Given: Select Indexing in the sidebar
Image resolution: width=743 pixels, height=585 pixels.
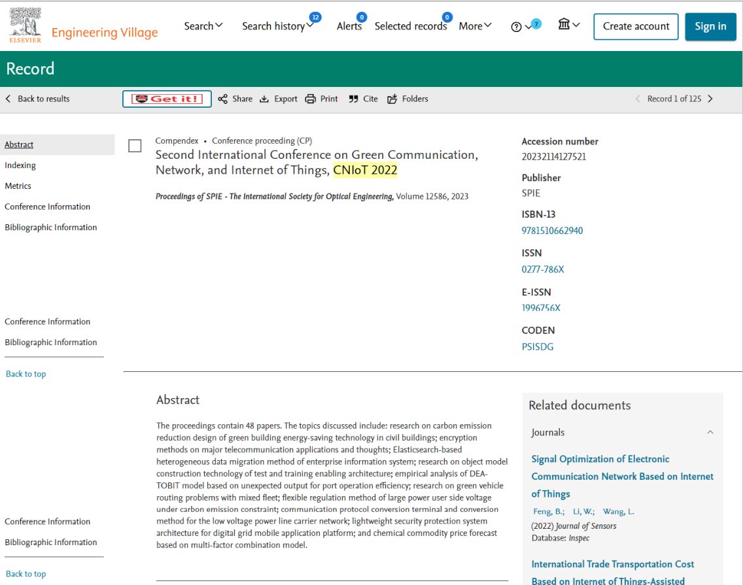Looking at the screenshot, I should pyautogui.click(x=20, y=165).
